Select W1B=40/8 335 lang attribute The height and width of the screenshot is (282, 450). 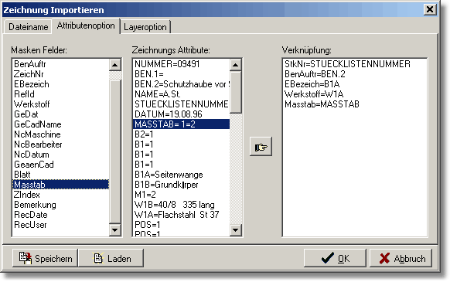(x=182, y=205)
